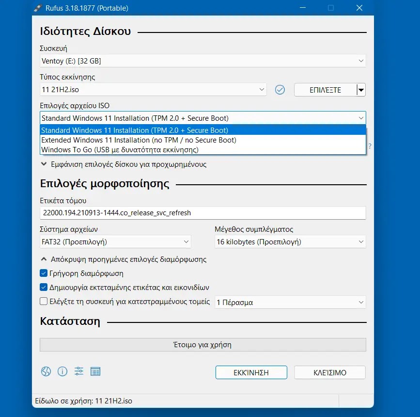This screenshot has height=417, width=420.
Task: Click status bar text Είδωλο σε χρήση
Action: tap(84, 401)
